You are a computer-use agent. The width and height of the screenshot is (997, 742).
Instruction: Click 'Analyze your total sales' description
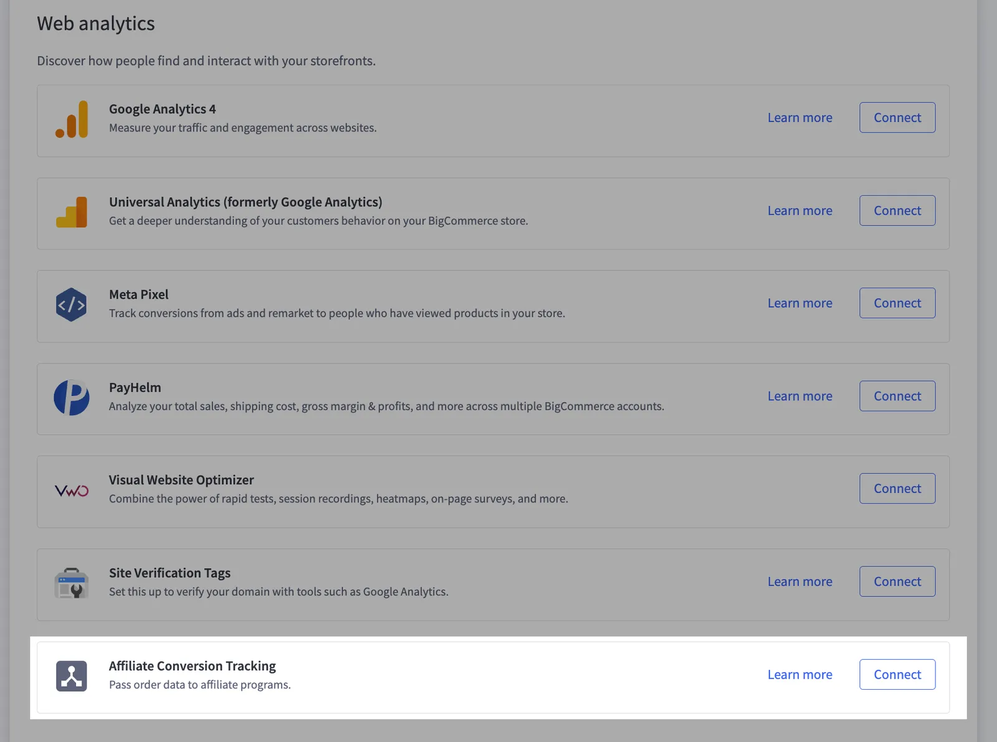[386, 406]
